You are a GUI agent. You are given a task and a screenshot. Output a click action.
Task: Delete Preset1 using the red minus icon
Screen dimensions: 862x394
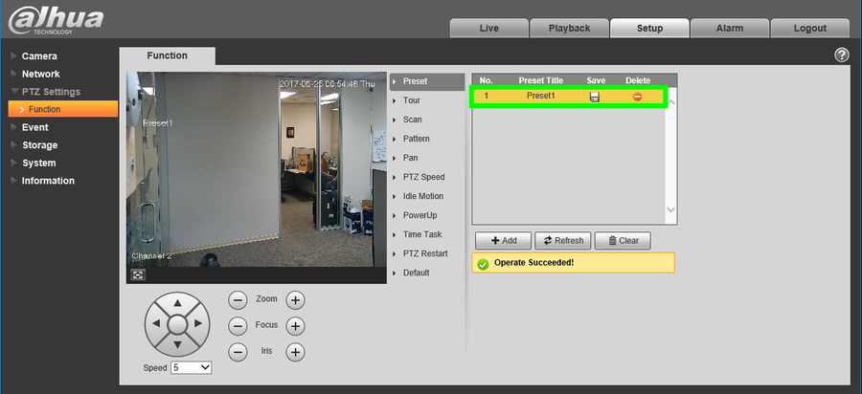tap(637, 97)
